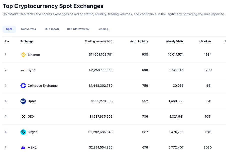226x153 pixels.
Task: Click Bybit markets count 1200
Action: tap(208, 70)
